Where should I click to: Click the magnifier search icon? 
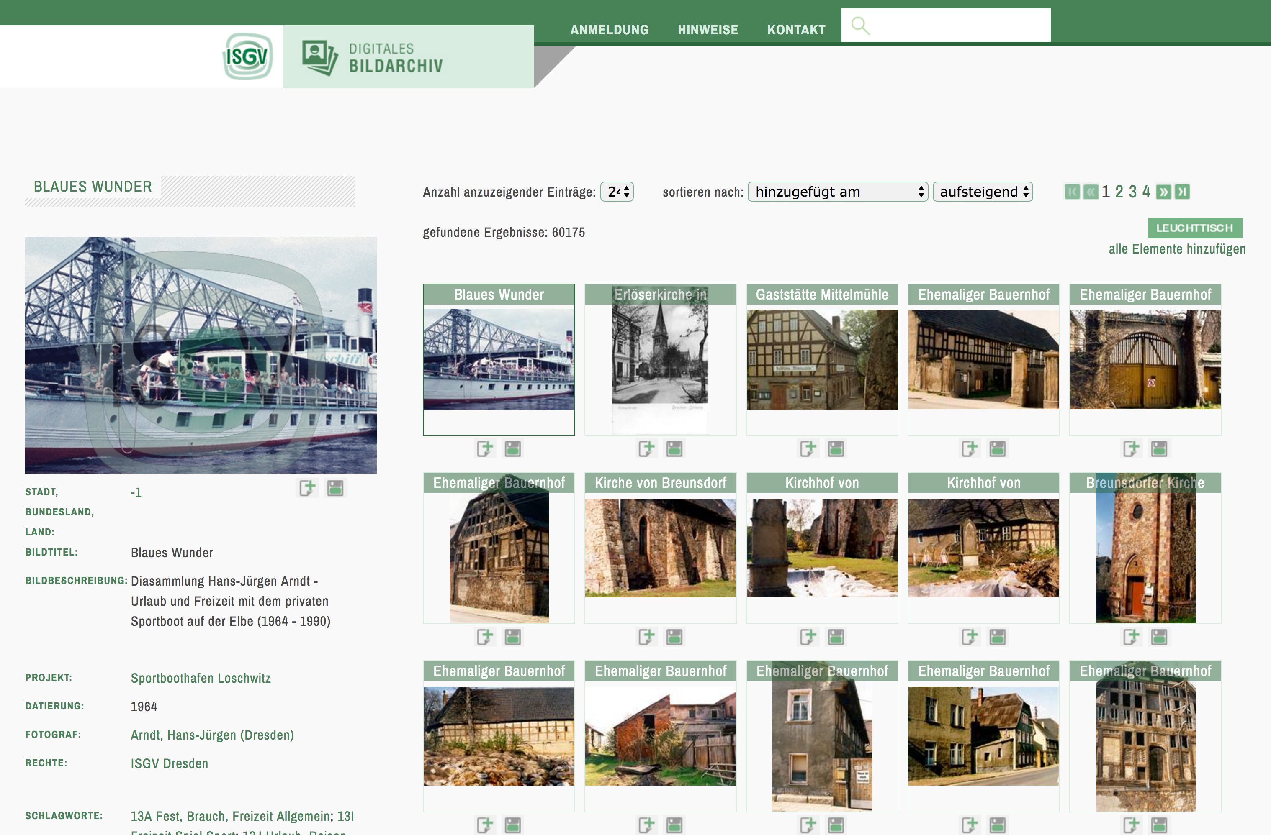click(860, 25)
